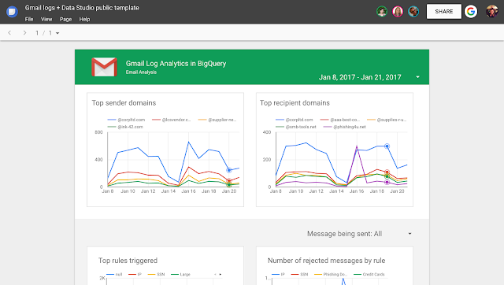Click the SHARE button
Viewport: 504px width, 285px height.
tap(444, 12)
